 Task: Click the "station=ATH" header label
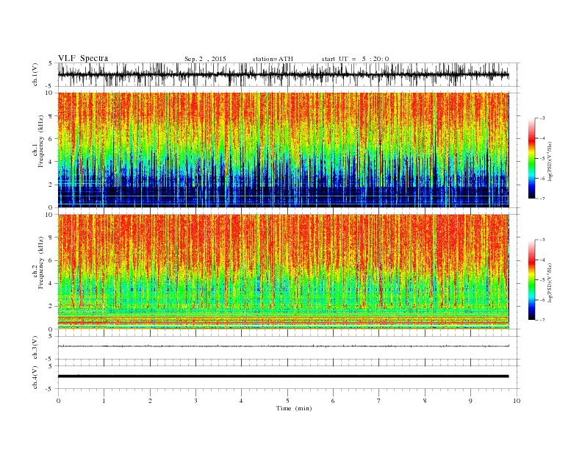click(273, 59)
